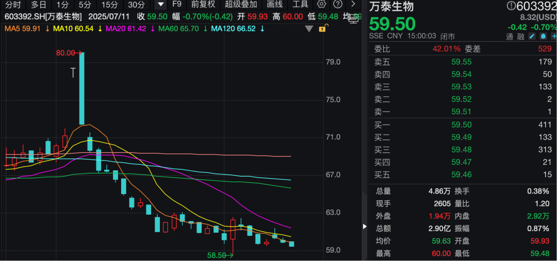This screenshot has height=261, width=557.
Task: Click the right arrow toolbar overflow icon
Action: click(x=353, y=5)
